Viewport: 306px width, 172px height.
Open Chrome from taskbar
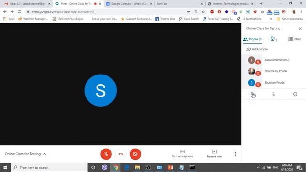click(x=116, y=168)
